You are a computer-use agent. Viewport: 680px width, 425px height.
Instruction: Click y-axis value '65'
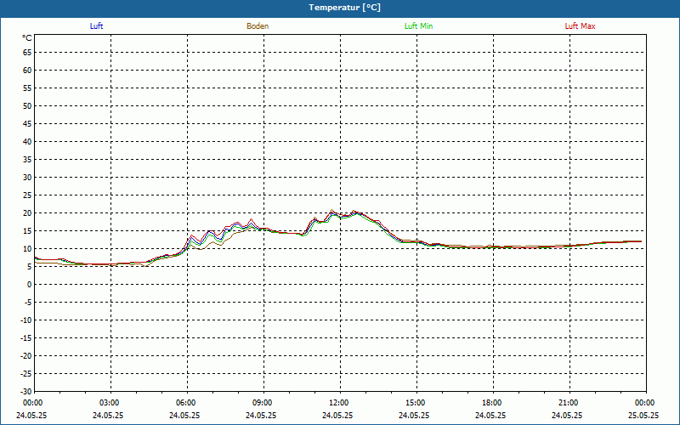(27, 53)
